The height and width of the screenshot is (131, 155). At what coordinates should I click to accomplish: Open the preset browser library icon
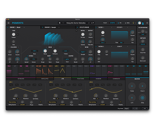point(60,23)
